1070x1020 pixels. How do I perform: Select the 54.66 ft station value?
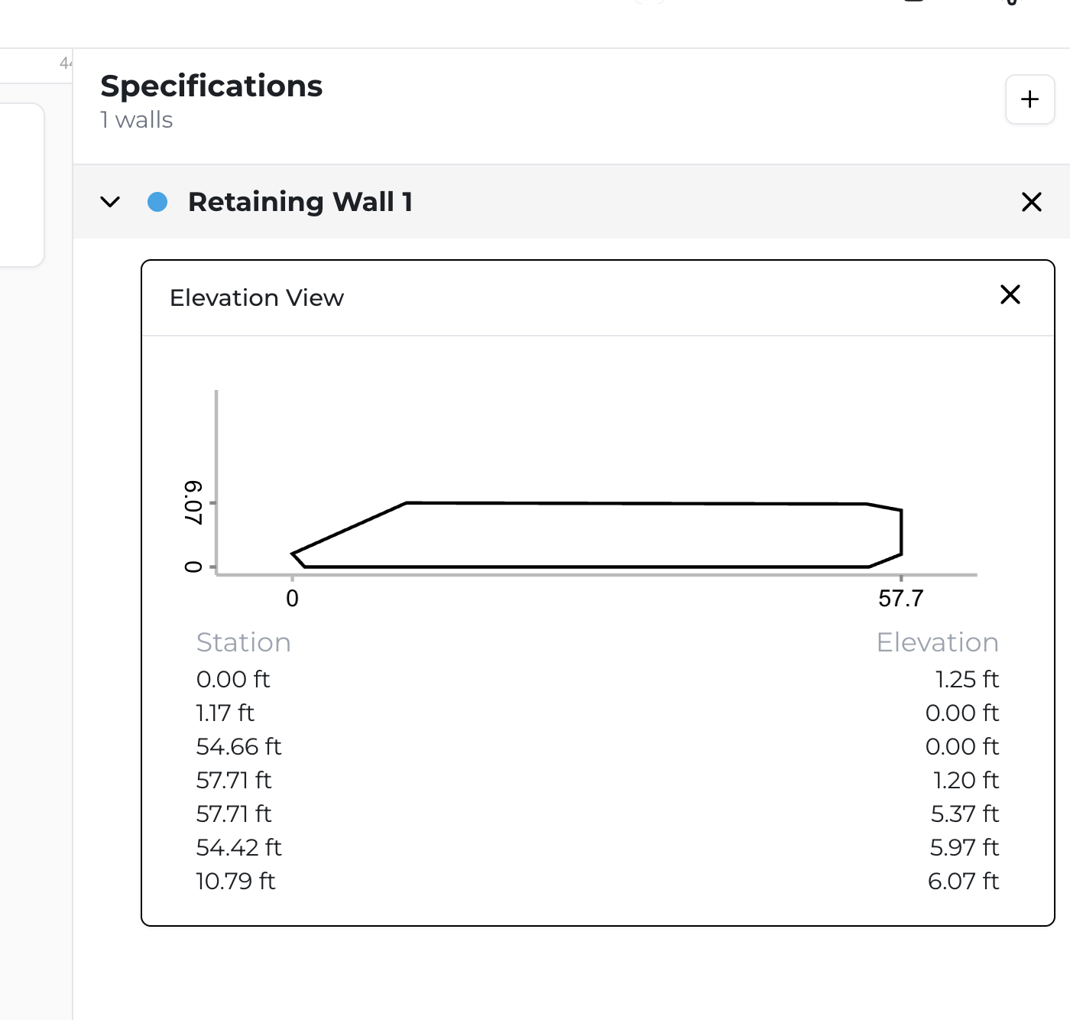[x=238, y=746]
